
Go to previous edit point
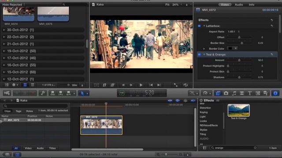[x=151, y=85]
